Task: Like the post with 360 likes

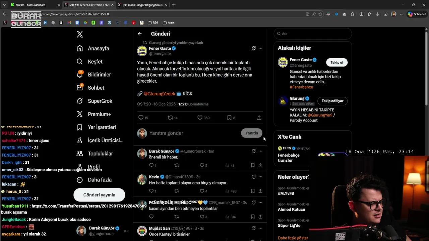Action: pos(200,117)
